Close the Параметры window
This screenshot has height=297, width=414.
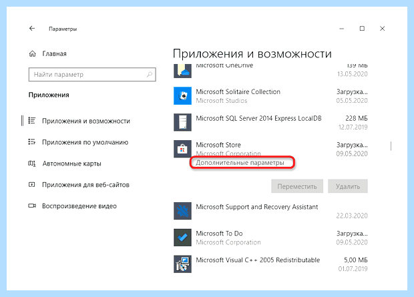click(383, 28)
